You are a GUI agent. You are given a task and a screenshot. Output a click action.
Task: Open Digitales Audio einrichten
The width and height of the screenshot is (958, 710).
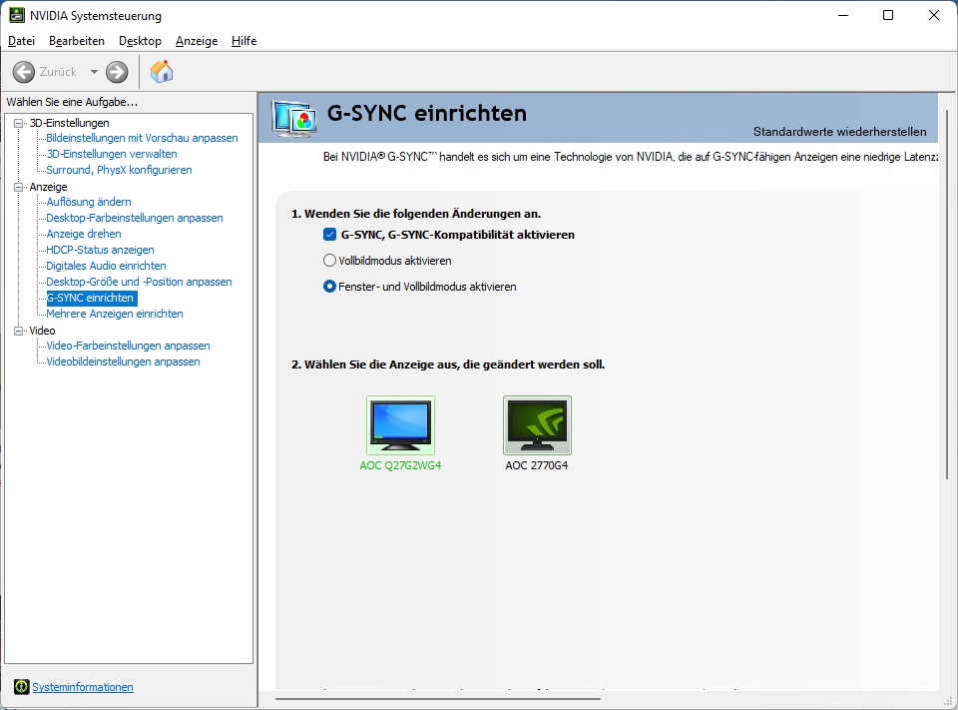(107, 266)
